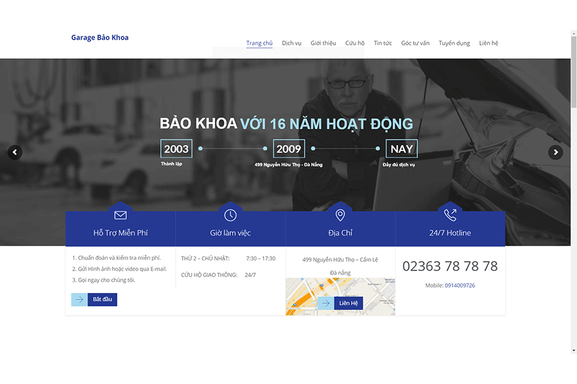This screenshot has width=577, height=384.
Task: Select the 2009 marker on the history timeline
Action: [289, 148]
